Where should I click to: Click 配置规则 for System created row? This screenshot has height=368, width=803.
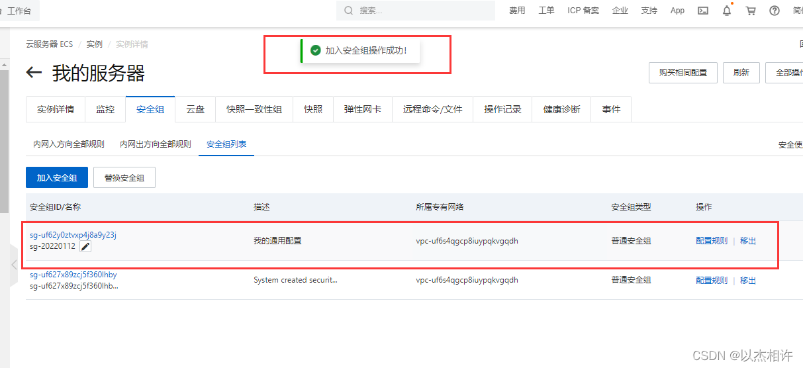(712, 281)
